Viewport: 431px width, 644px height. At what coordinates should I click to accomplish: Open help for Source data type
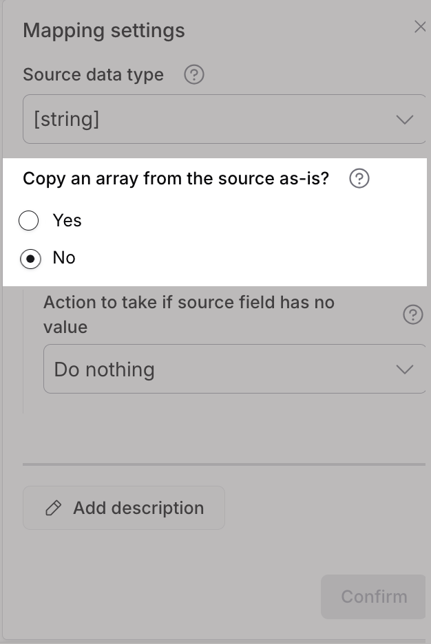click(194, 75)
